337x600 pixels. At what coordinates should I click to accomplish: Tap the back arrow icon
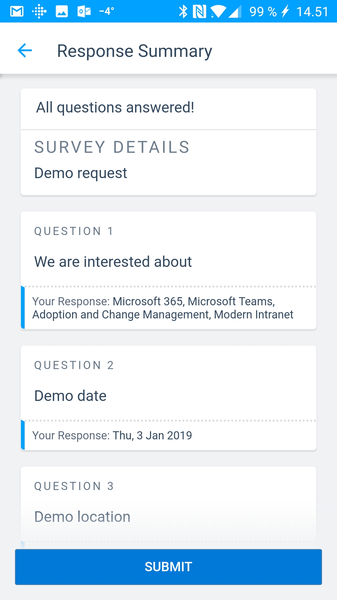point(25,51)
